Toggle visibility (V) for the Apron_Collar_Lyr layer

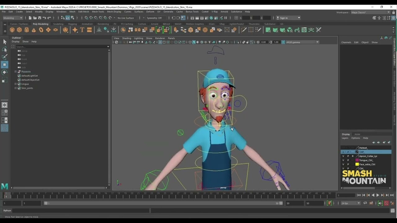pyautogui.click(x=343, y=156)
